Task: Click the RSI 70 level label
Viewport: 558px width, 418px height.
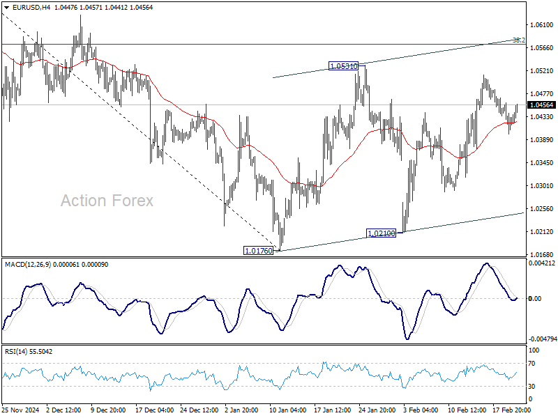Action: pyautogui.click(x=531, y=363)
